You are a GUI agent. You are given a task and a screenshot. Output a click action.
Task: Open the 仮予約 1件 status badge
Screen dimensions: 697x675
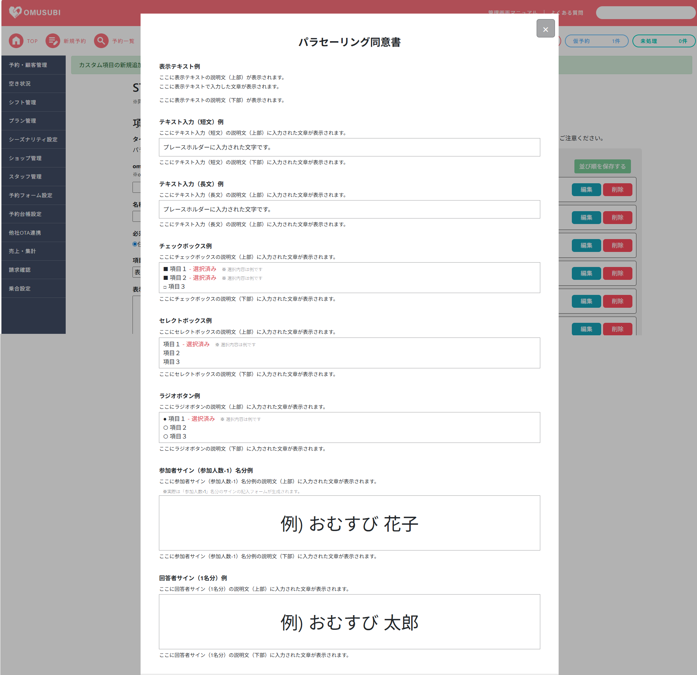click(596, 41)
